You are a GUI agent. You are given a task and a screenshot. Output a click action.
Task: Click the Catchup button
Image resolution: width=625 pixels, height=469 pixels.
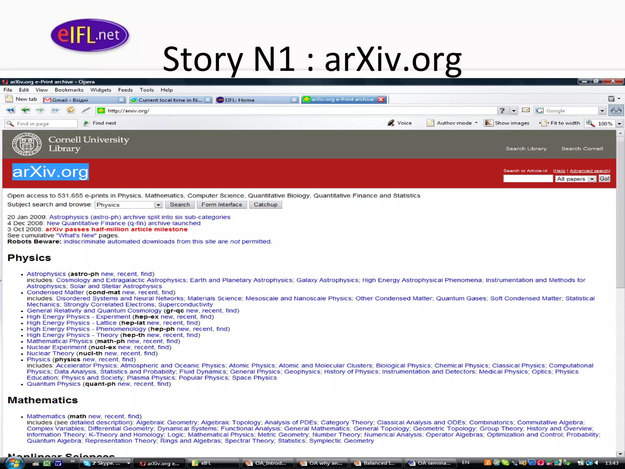tap(266, 205)
